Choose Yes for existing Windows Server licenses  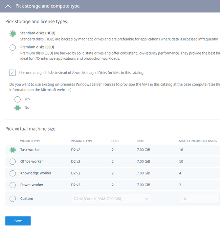(17, 99)
